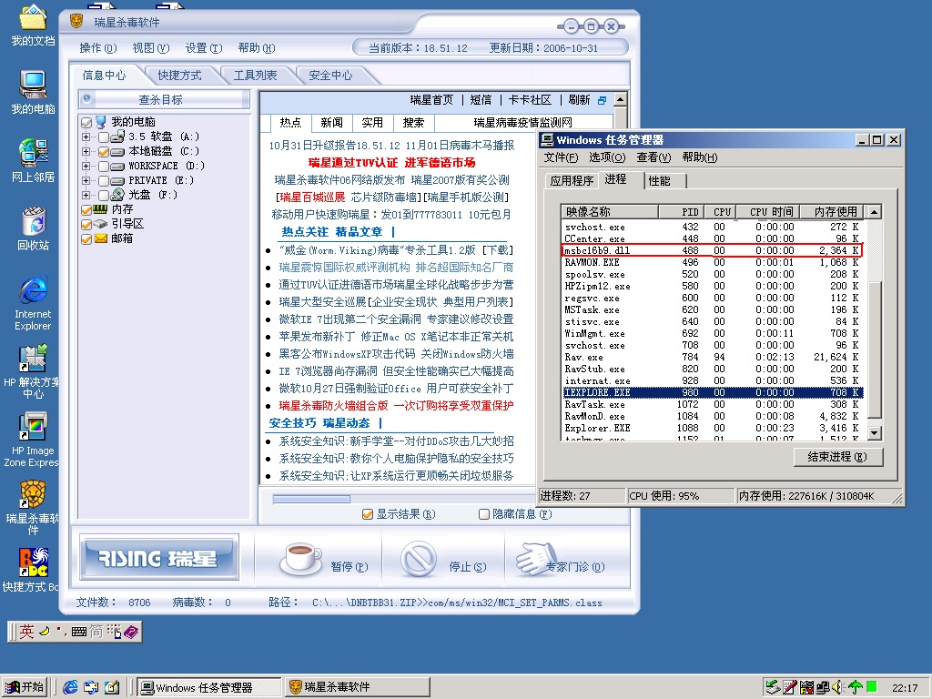Toggle the 我的电脑 scan target checkbox

click(x=86, y=123)
